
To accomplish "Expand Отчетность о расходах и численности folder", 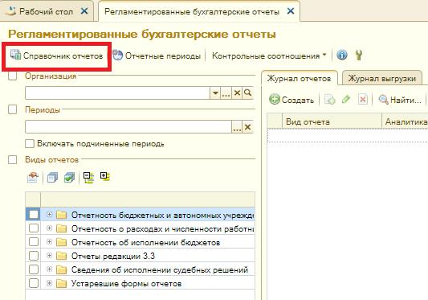I will click(x=49, y=228).
